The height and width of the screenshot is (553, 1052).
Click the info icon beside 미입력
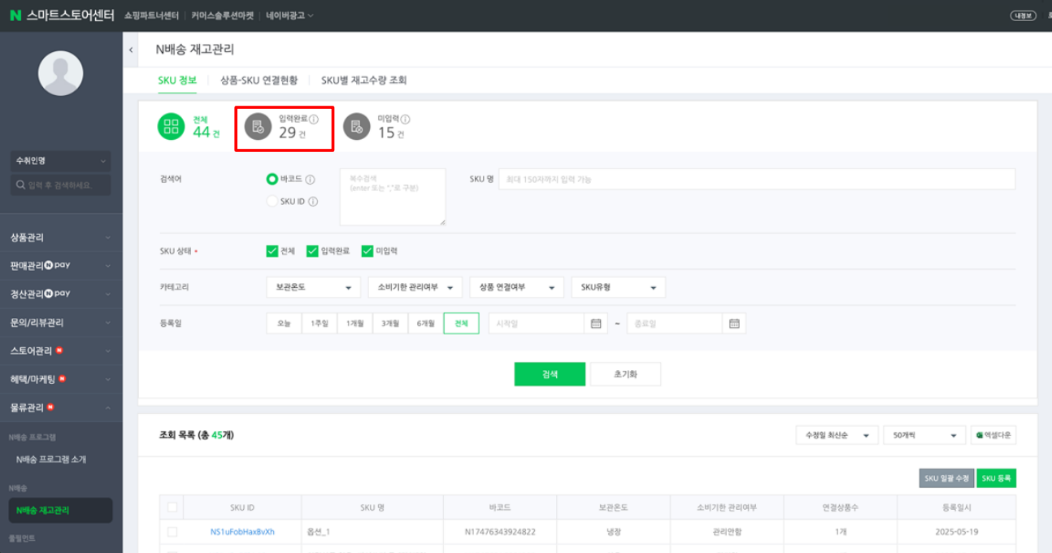pos(405,119)
